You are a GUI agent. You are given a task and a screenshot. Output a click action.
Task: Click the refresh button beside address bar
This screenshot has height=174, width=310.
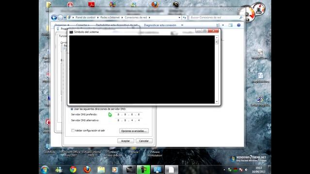tap(185, 17)
